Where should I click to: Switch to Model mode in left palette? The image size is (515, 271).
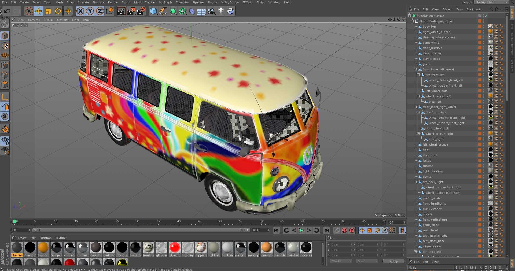click(x=5, y=36)
